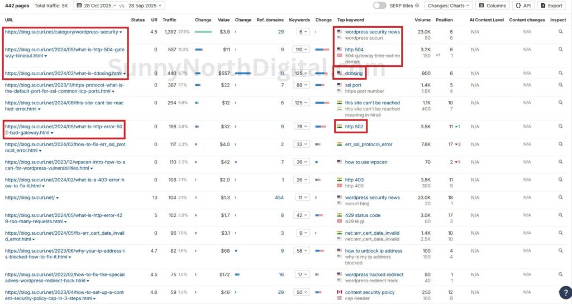Image resolution: width=572 pixels, height=304 pixels.
Task: Expand keywords dropdown showing 58
Action: click(x=301, y=251)
